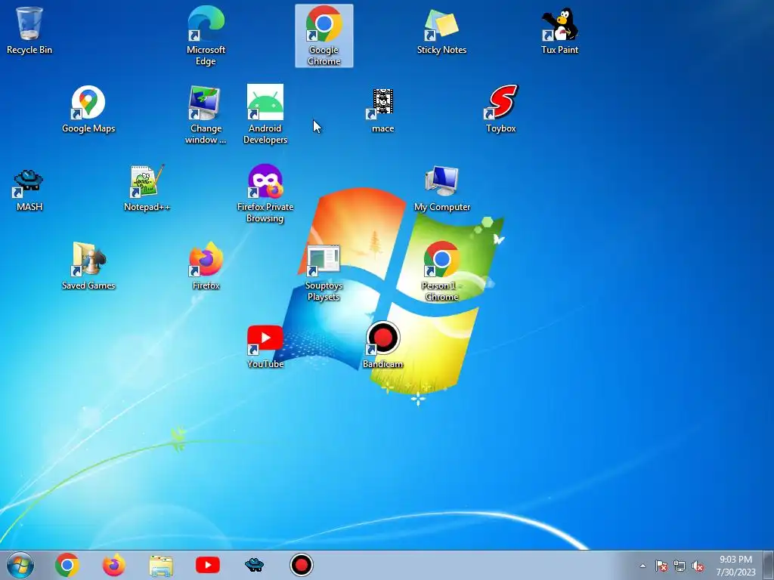
Task: Open the muted volume tray icon
Action: [x=698, y=566]
